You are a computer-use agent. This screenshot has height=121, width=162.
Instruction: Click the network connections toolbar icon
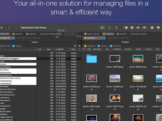tap(158, 28)
